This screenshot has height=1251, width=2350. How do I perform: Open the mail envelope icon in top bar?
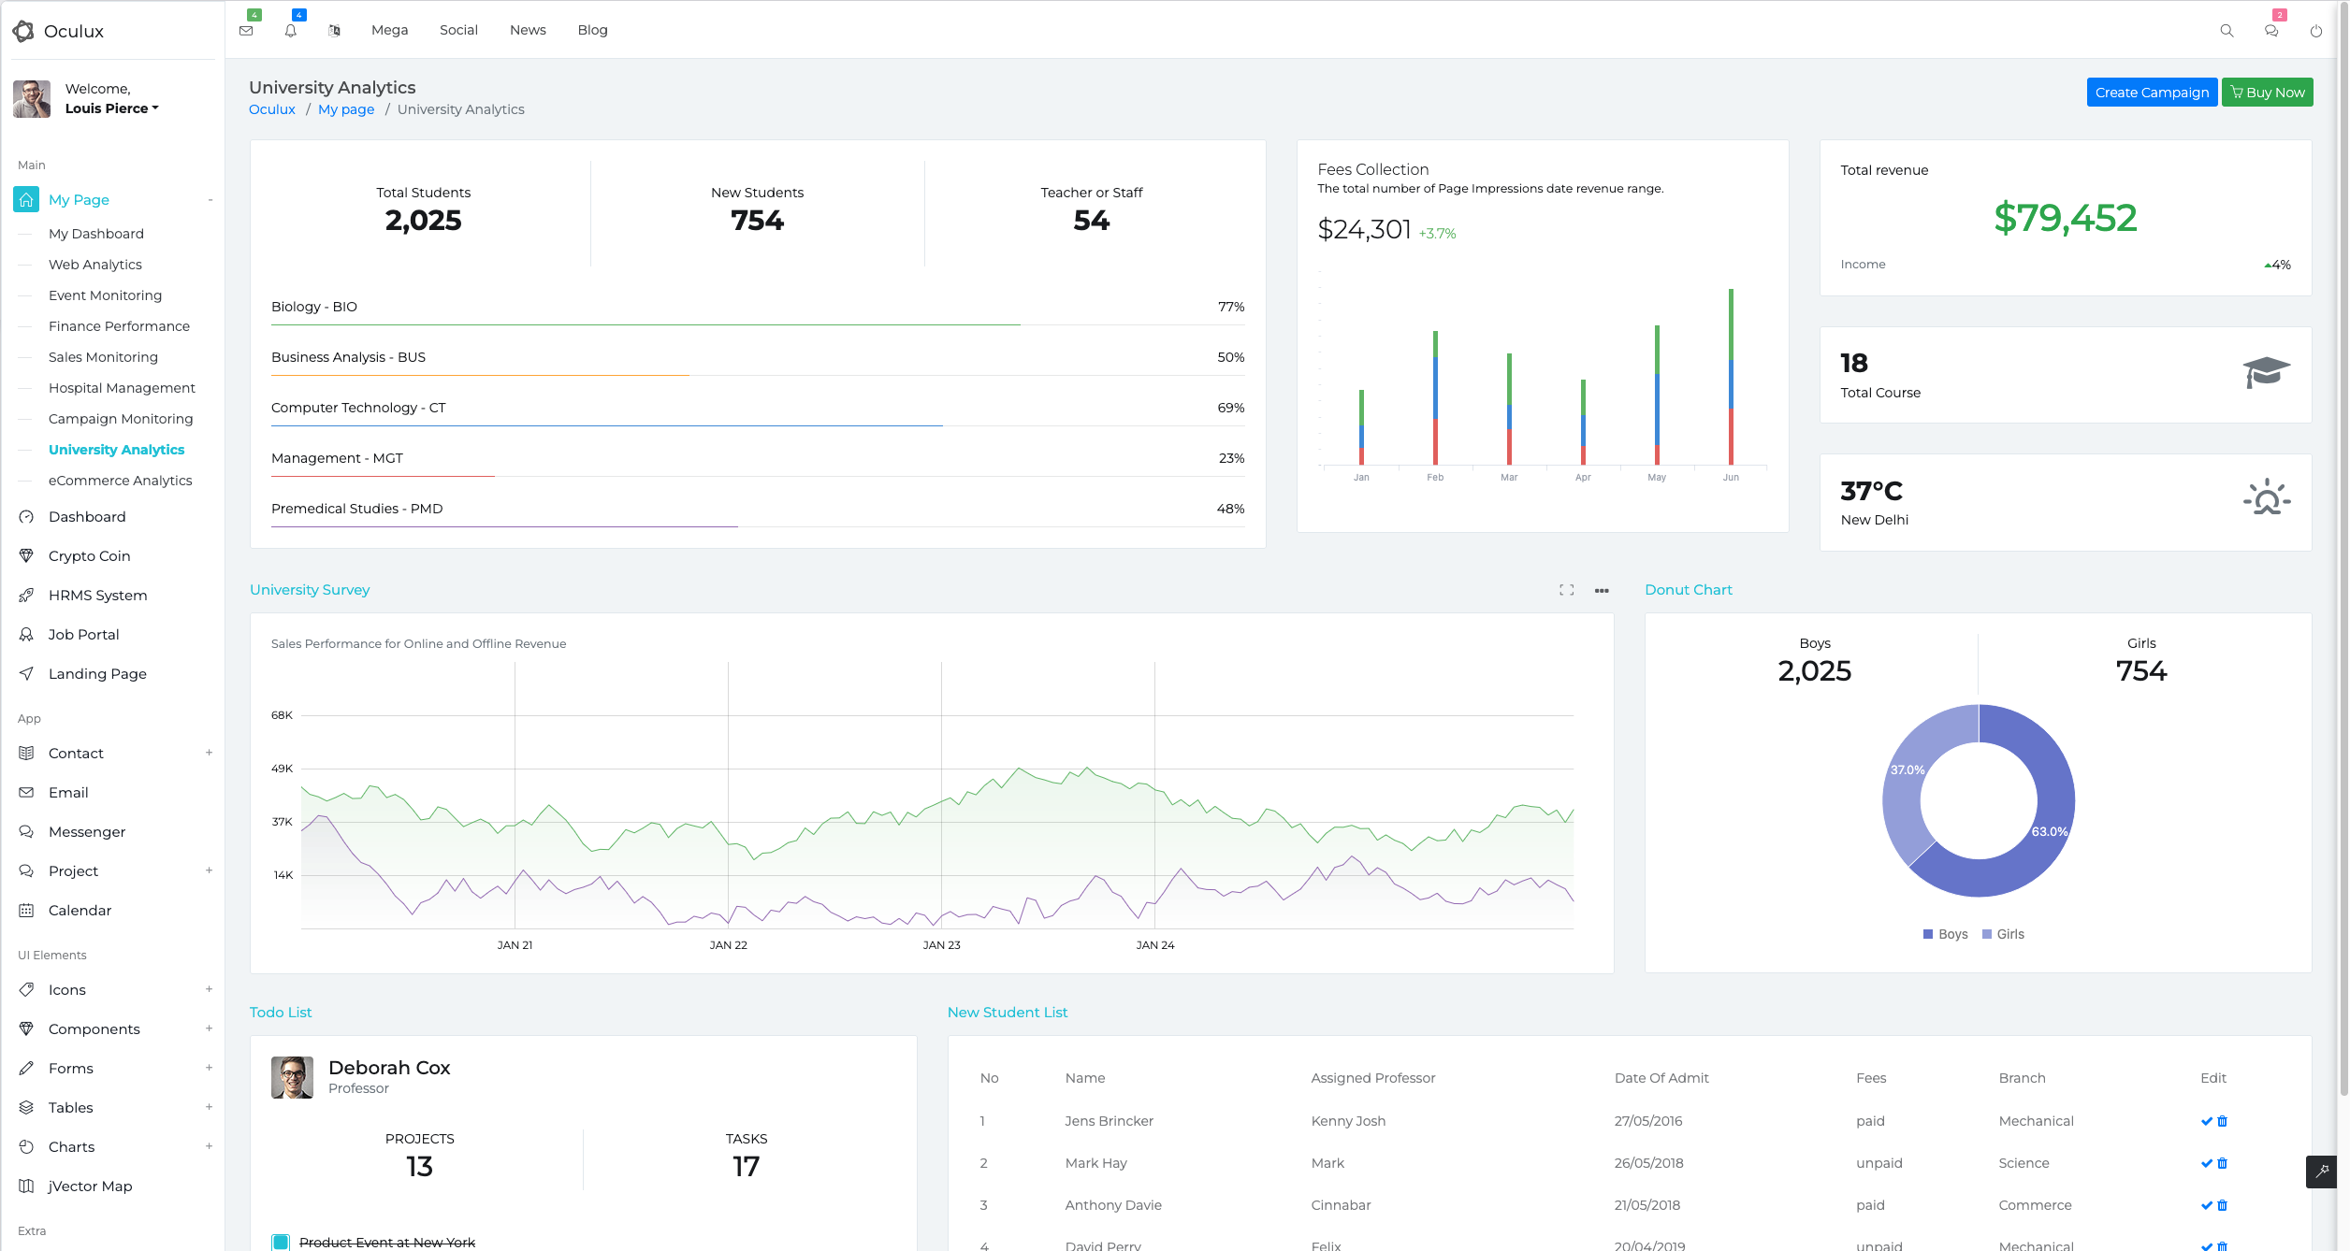[246, 30]
